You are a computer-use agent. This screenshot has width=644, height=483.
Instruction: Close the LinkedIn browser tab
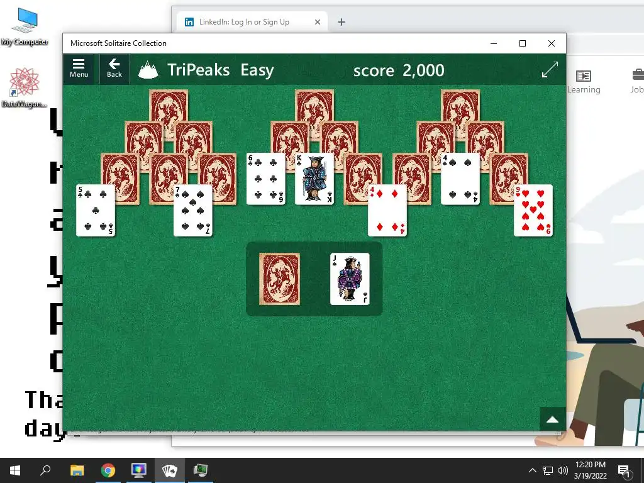click(x=318, y=22)
